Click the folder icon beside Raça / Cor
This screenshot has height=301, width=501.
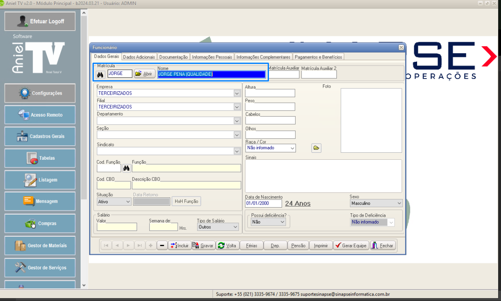316,148
